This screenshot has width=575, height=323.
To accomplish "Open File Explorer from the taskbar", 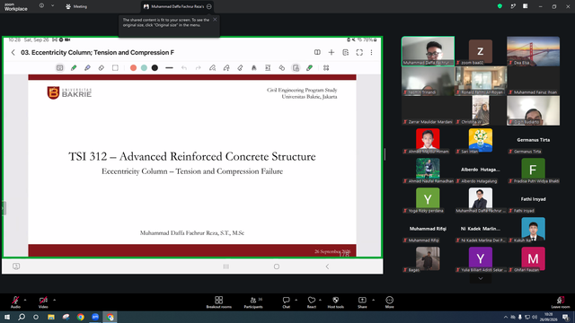I will click(x=51, y=317).
